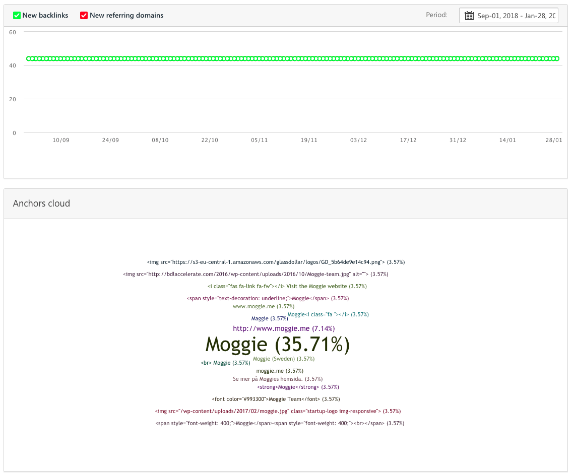This screenshot has width=574, height=476.
Task: Select the Moggie Team font anchor
Action: (x=276, y=399)
